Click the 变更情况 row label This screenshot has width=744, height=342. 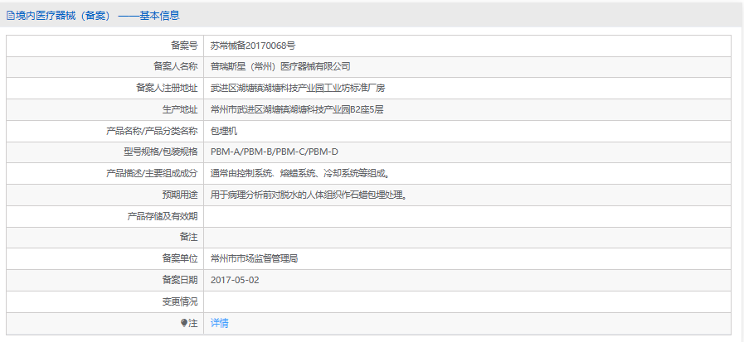pyautogui.click(x=180, y=301)
